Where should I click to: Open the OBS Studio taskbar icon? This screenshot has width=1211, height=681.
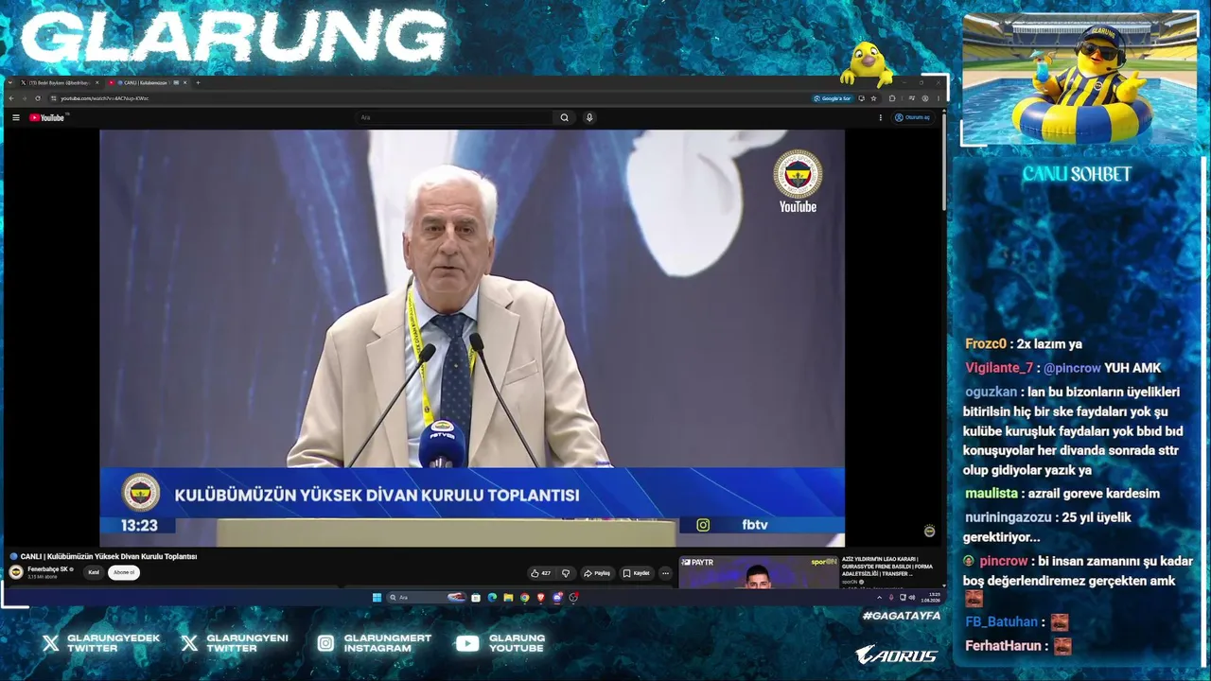[x=573, y=598]
